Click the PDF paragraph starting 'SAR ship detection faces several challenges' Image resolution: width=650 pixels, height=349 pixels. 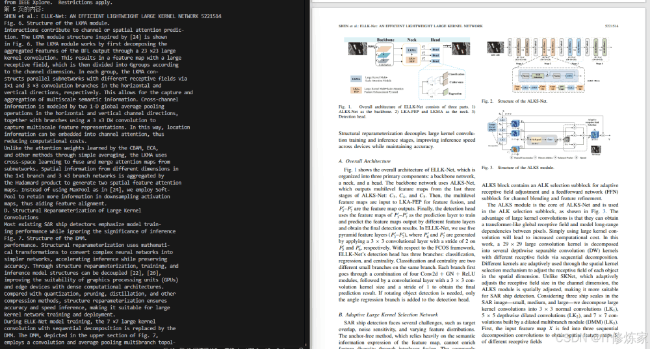pyautogui.click(x=407, y=336)
